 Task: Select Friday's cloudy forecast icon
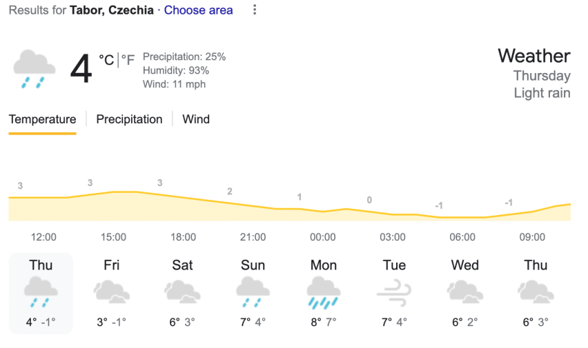(112, 292)
